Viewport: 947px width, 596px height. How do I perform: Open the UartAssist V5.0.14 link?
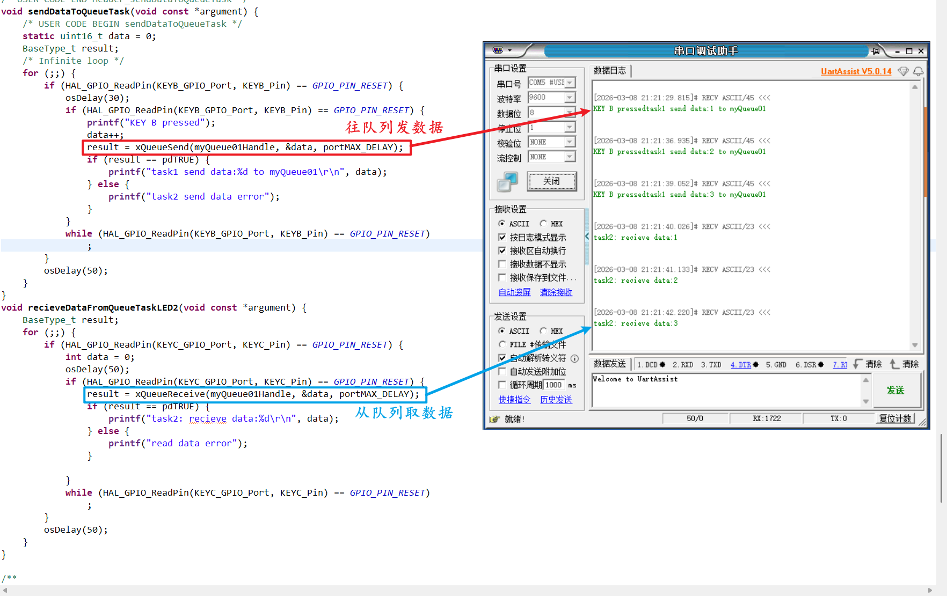pos(856,71)
